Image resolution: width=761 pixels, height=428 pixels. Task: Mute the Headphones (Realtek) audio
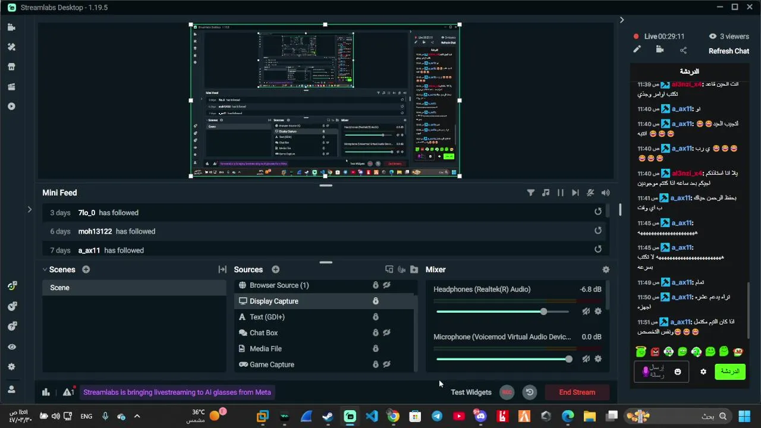coord(586,311)
